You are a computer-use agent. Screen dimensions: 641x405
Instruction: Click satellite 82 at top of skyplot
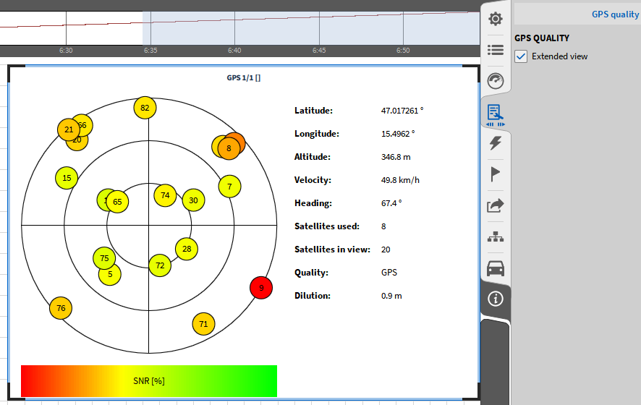[145, 108]
